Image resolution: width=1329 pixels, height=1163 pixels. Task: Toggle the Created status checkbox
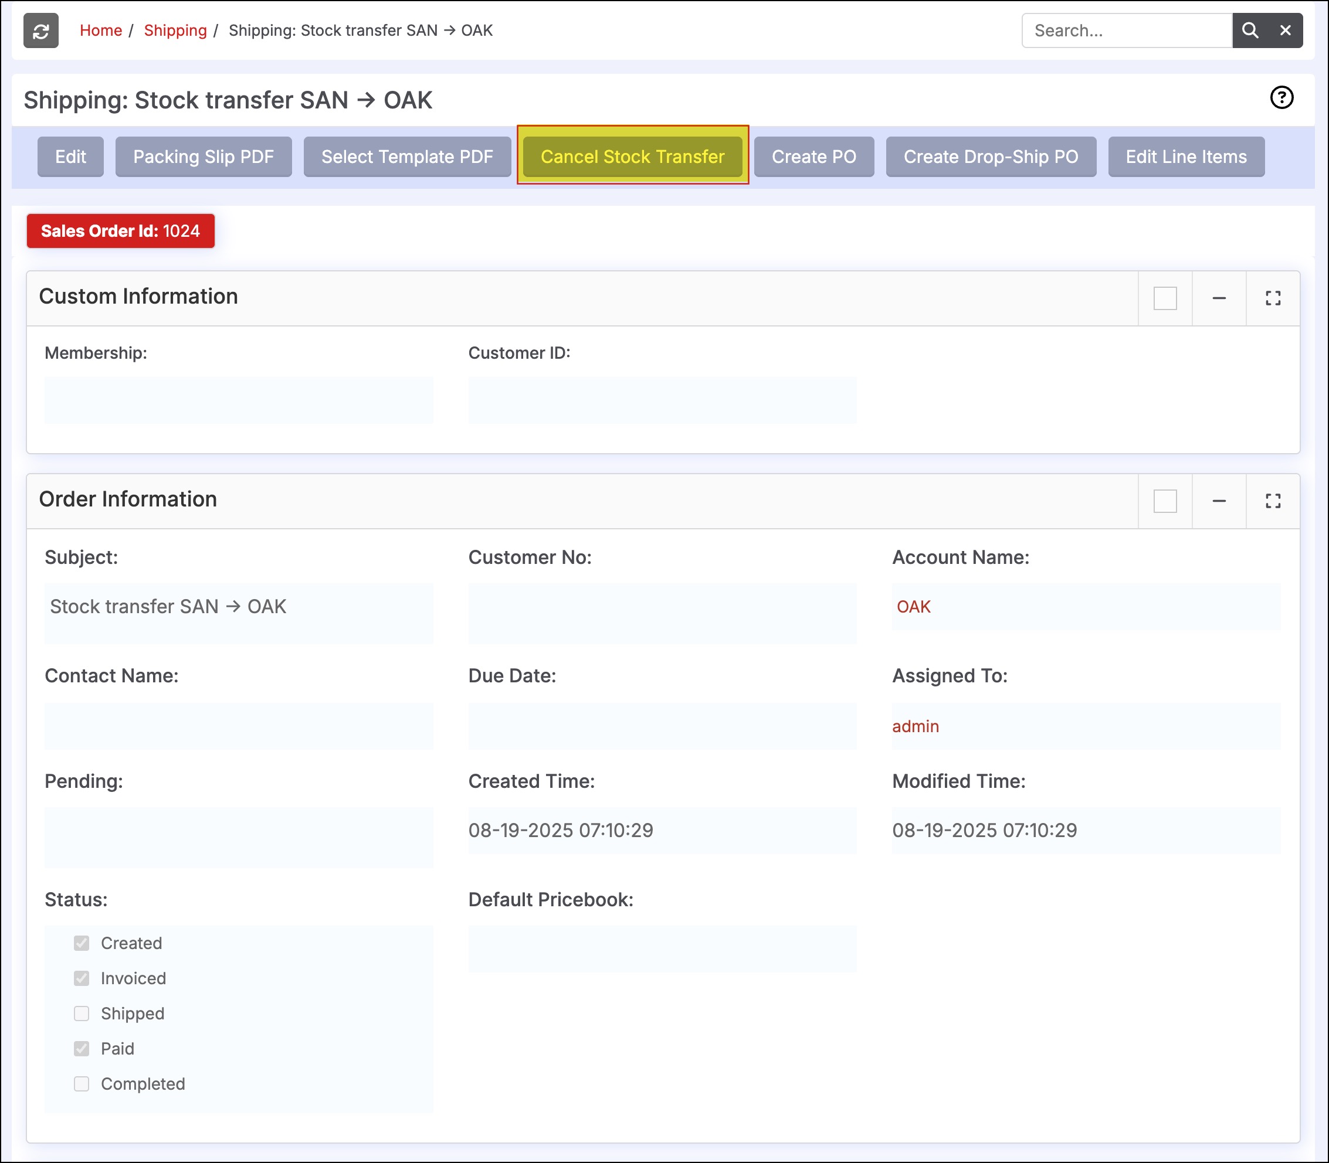click(81, 943)
